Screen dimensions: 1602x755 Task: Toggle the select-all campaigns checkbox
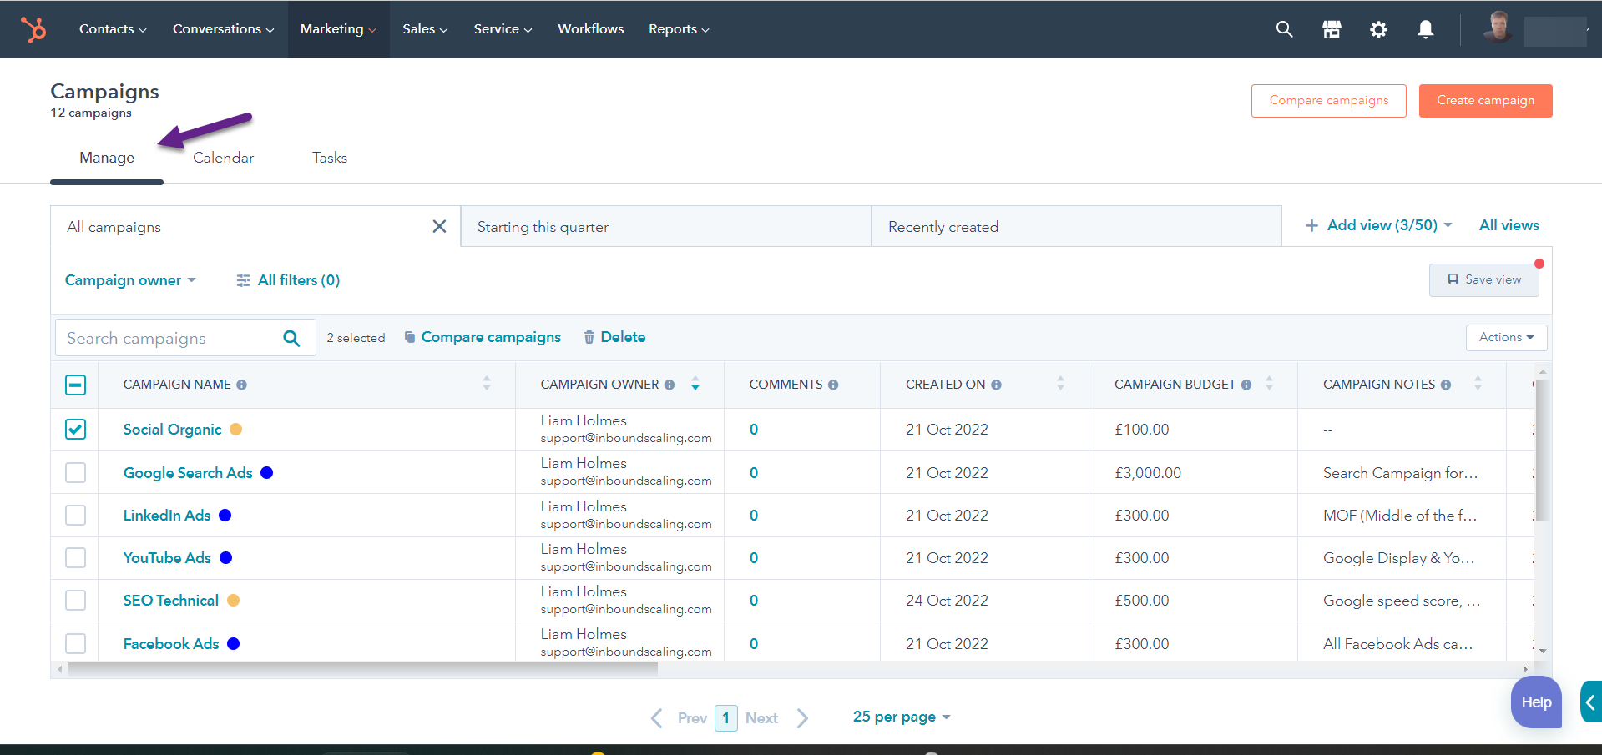tap(75, 385)
